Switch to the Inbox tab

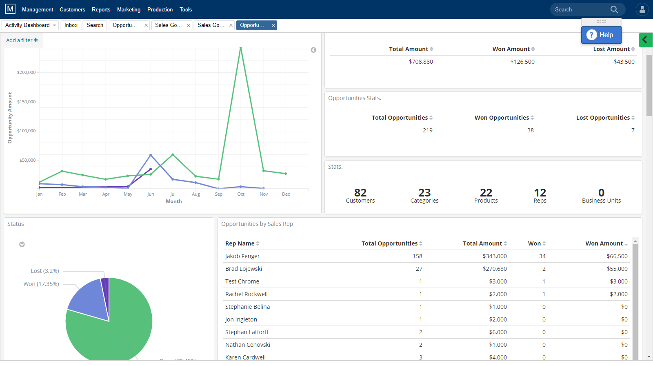tap(71, 25)
